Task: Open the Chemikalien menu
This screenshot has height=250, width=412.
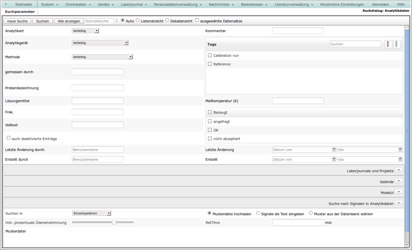Action: point(78,5)
